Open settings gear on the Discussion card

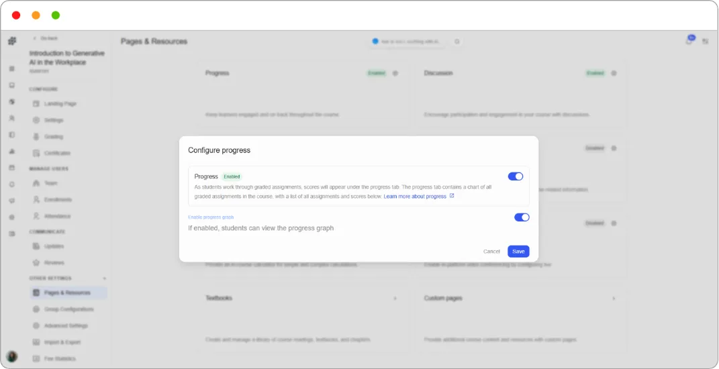click(x=614, y=73)
